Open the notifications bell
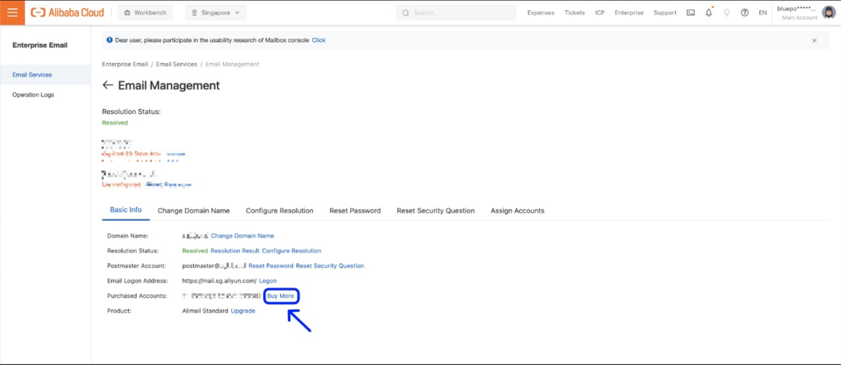 (x=709, y=13)
